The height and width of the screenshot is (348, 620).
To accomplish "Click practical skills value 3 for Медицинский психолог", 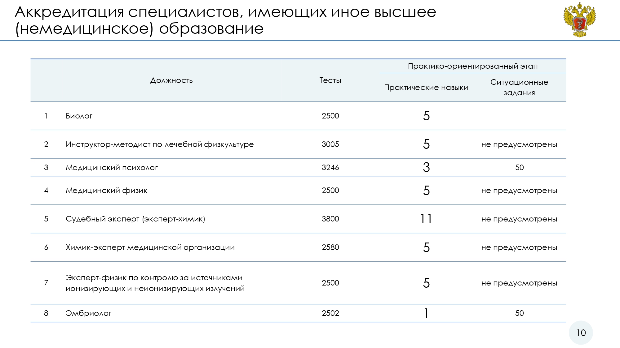I will coord(427,167).
